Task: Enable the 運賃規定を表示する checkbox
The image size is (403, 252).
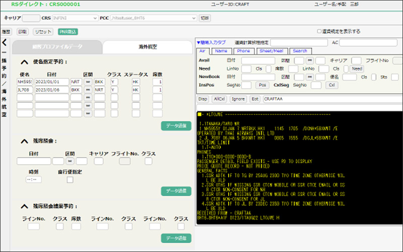Action: coord(319,31)
